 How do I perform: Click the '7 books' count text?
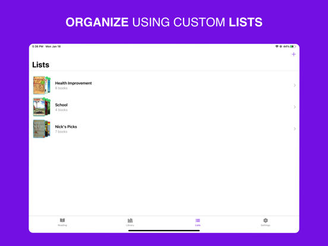pyautogui.click(x=61, y=132)
